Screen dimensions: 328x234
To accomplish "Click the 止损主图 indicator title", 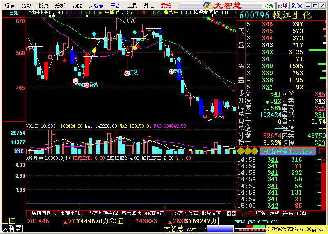I will click(38, 13).
